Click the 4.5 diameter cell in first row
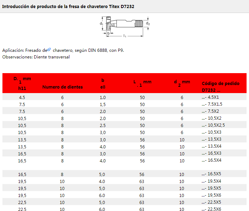This screenshot has height=211, width=249. (22, 98)
